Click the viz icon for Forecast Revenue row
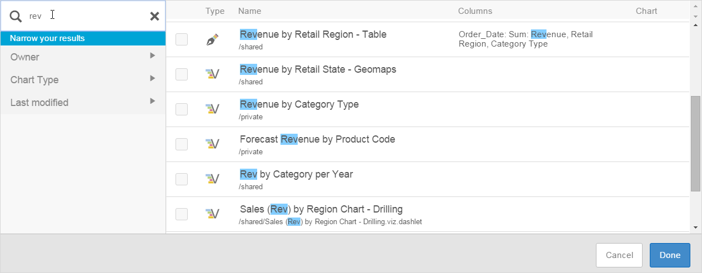This screenshot has height=273, width=702. click(212, 144)
